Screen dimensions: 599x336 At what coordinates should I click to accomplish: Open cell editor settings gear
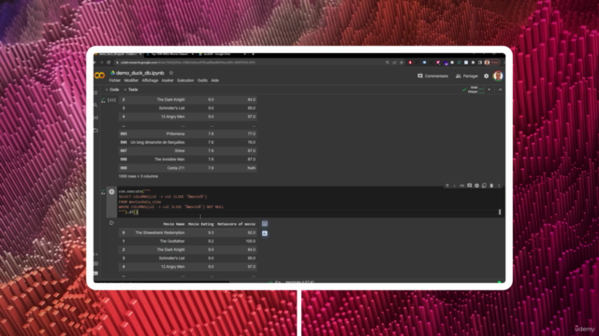(x=476, y=186)
